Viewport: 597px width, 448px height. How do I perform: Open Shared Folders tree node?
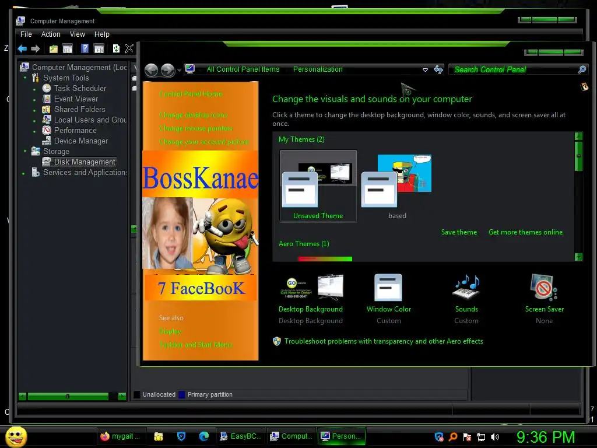pyautogui.click(x=79, y=109)
